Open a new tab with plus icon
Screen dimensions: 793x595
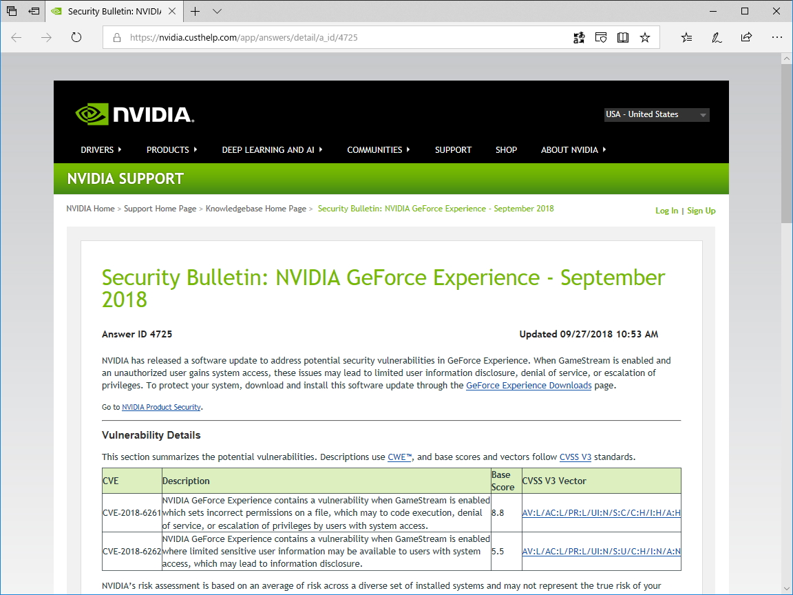coord(195,11)
